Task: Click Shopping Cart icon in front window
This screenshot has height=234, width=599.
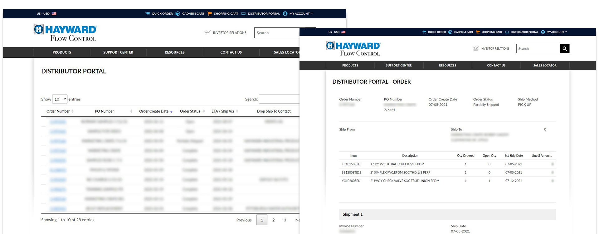Action: (x=478, y=32)
